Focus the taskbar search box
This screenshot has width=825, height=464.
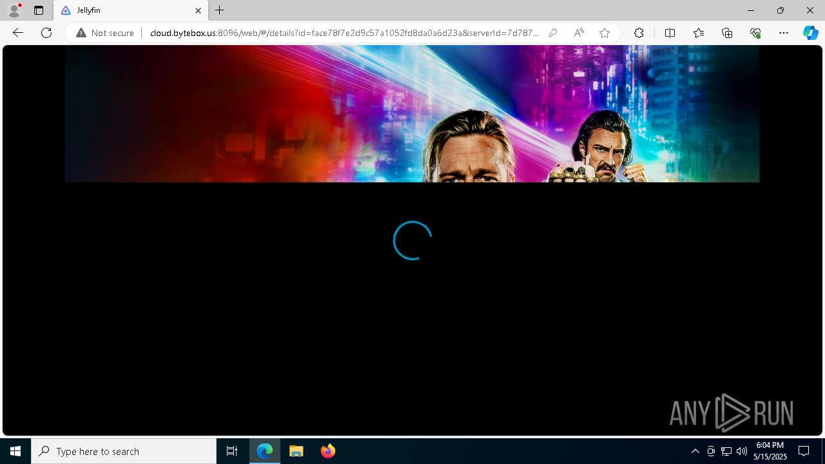click(124, 451)
